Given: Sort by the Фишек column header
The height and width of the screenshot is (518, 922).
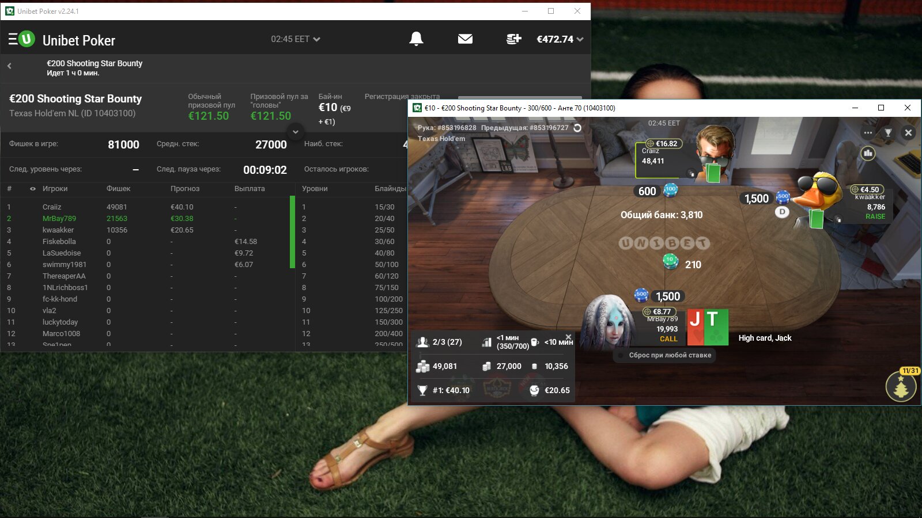Looking at the screenshot, I should click(x=118, y=189).
